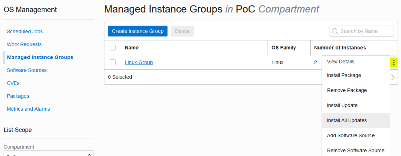Viewport: 401px width, 156px height.
Task: Select Add Software Source option
Action: point(351,135)
